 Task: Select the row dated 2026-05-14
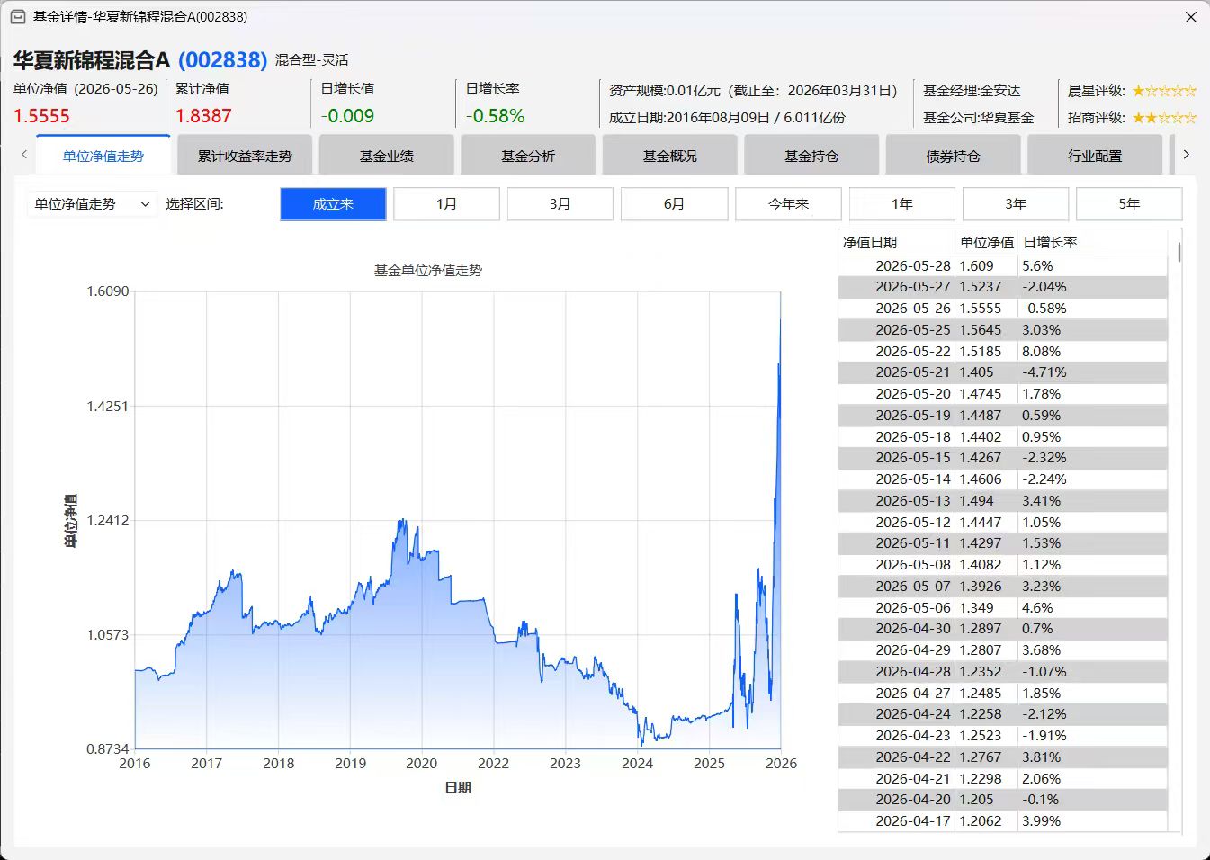[1003, 479]
